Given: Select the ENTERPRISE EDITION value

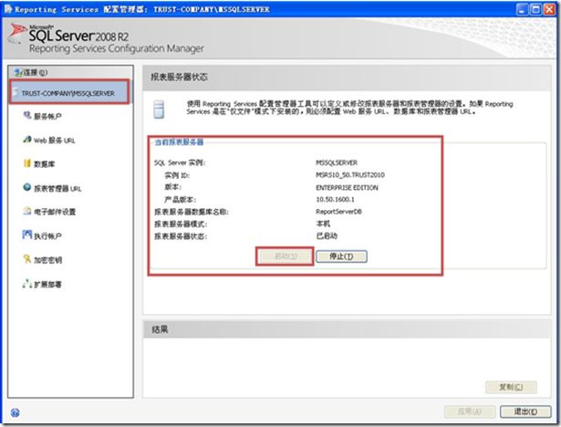Looking at the screenshot, I should pyautogui.click(x=347, y=188).
